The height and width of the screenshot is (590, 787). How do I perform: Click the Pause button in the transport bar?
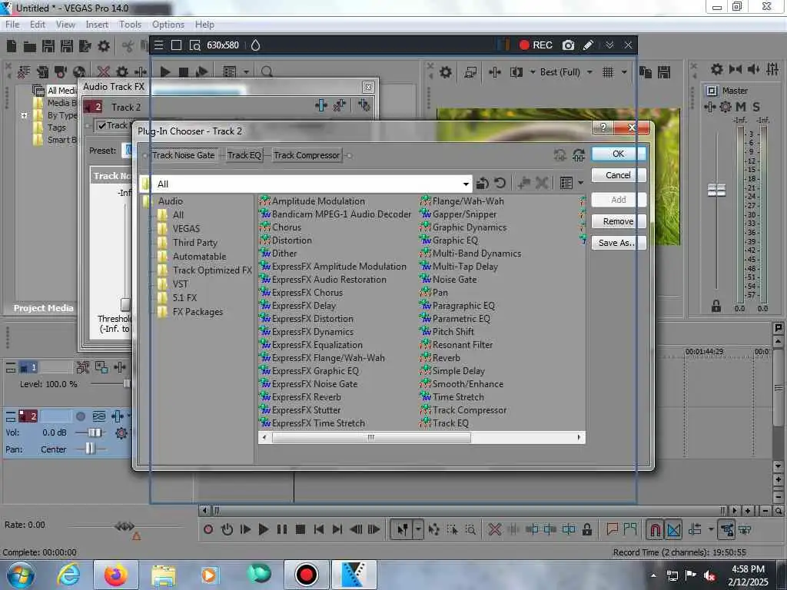point(282,529)
